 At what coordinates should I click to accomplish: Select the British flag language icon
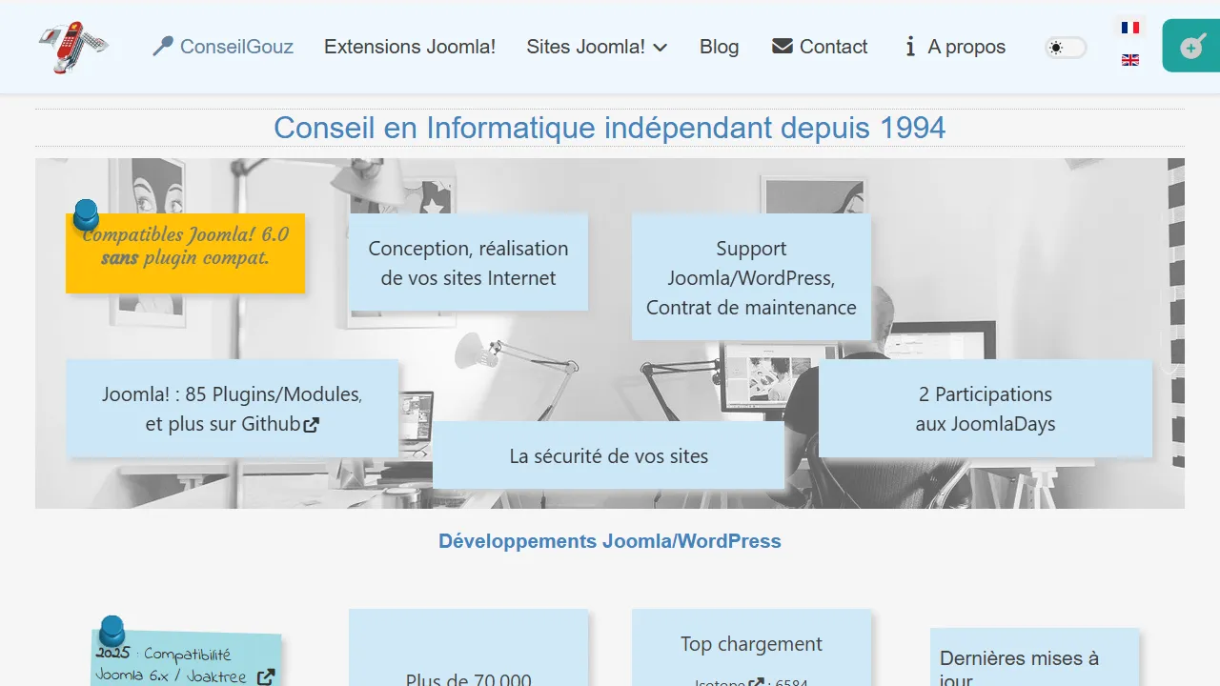[x=1130, y=59]
